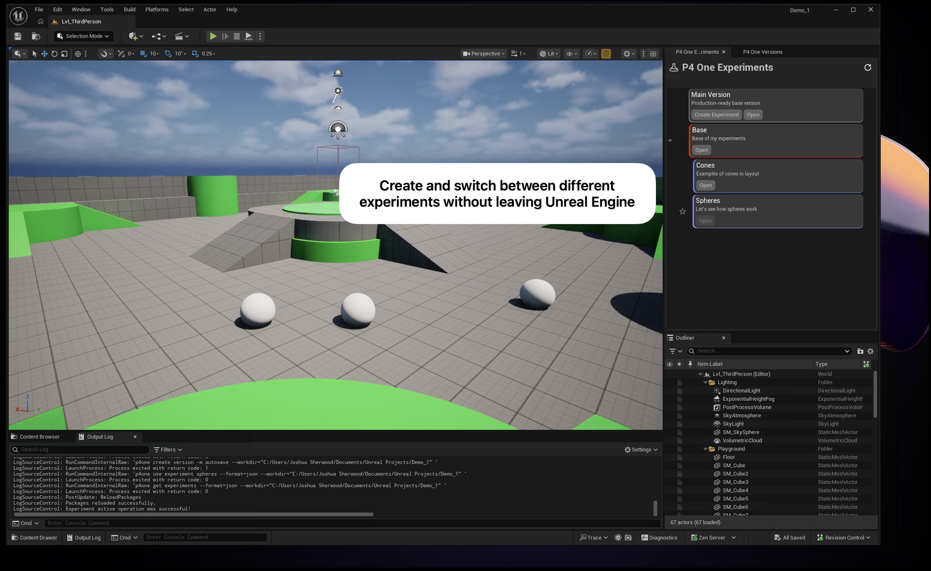Start Play In Editor with the green play button
The height and width of the screenshot is (571, 931).
point(212,36)
